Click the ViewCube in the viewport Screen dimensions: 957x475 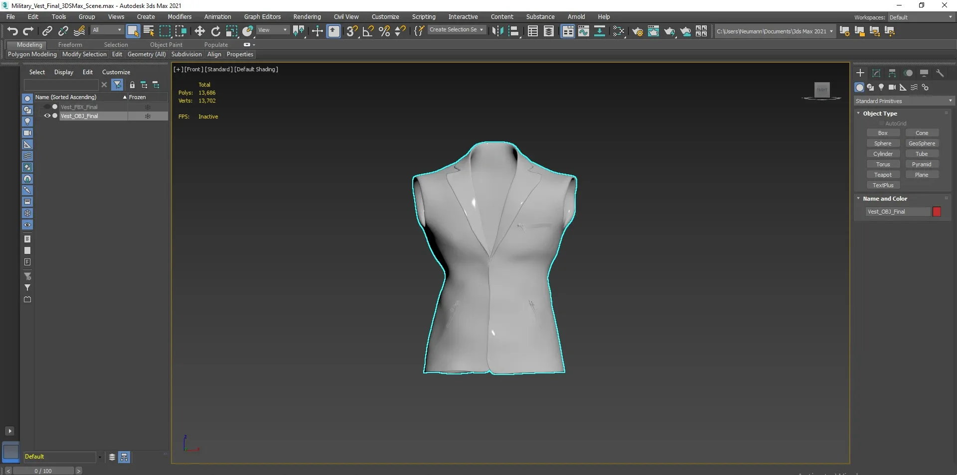pos(822,90)
